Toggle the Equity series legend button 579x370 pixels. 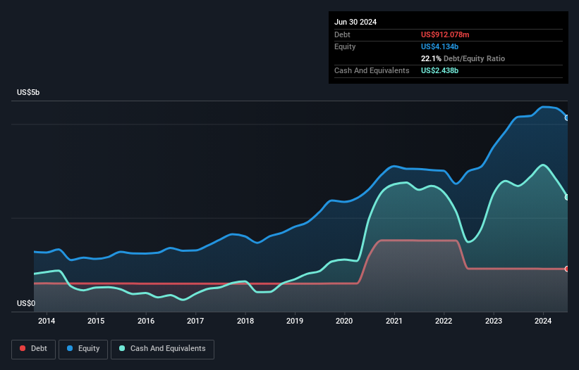coord(83,349)
